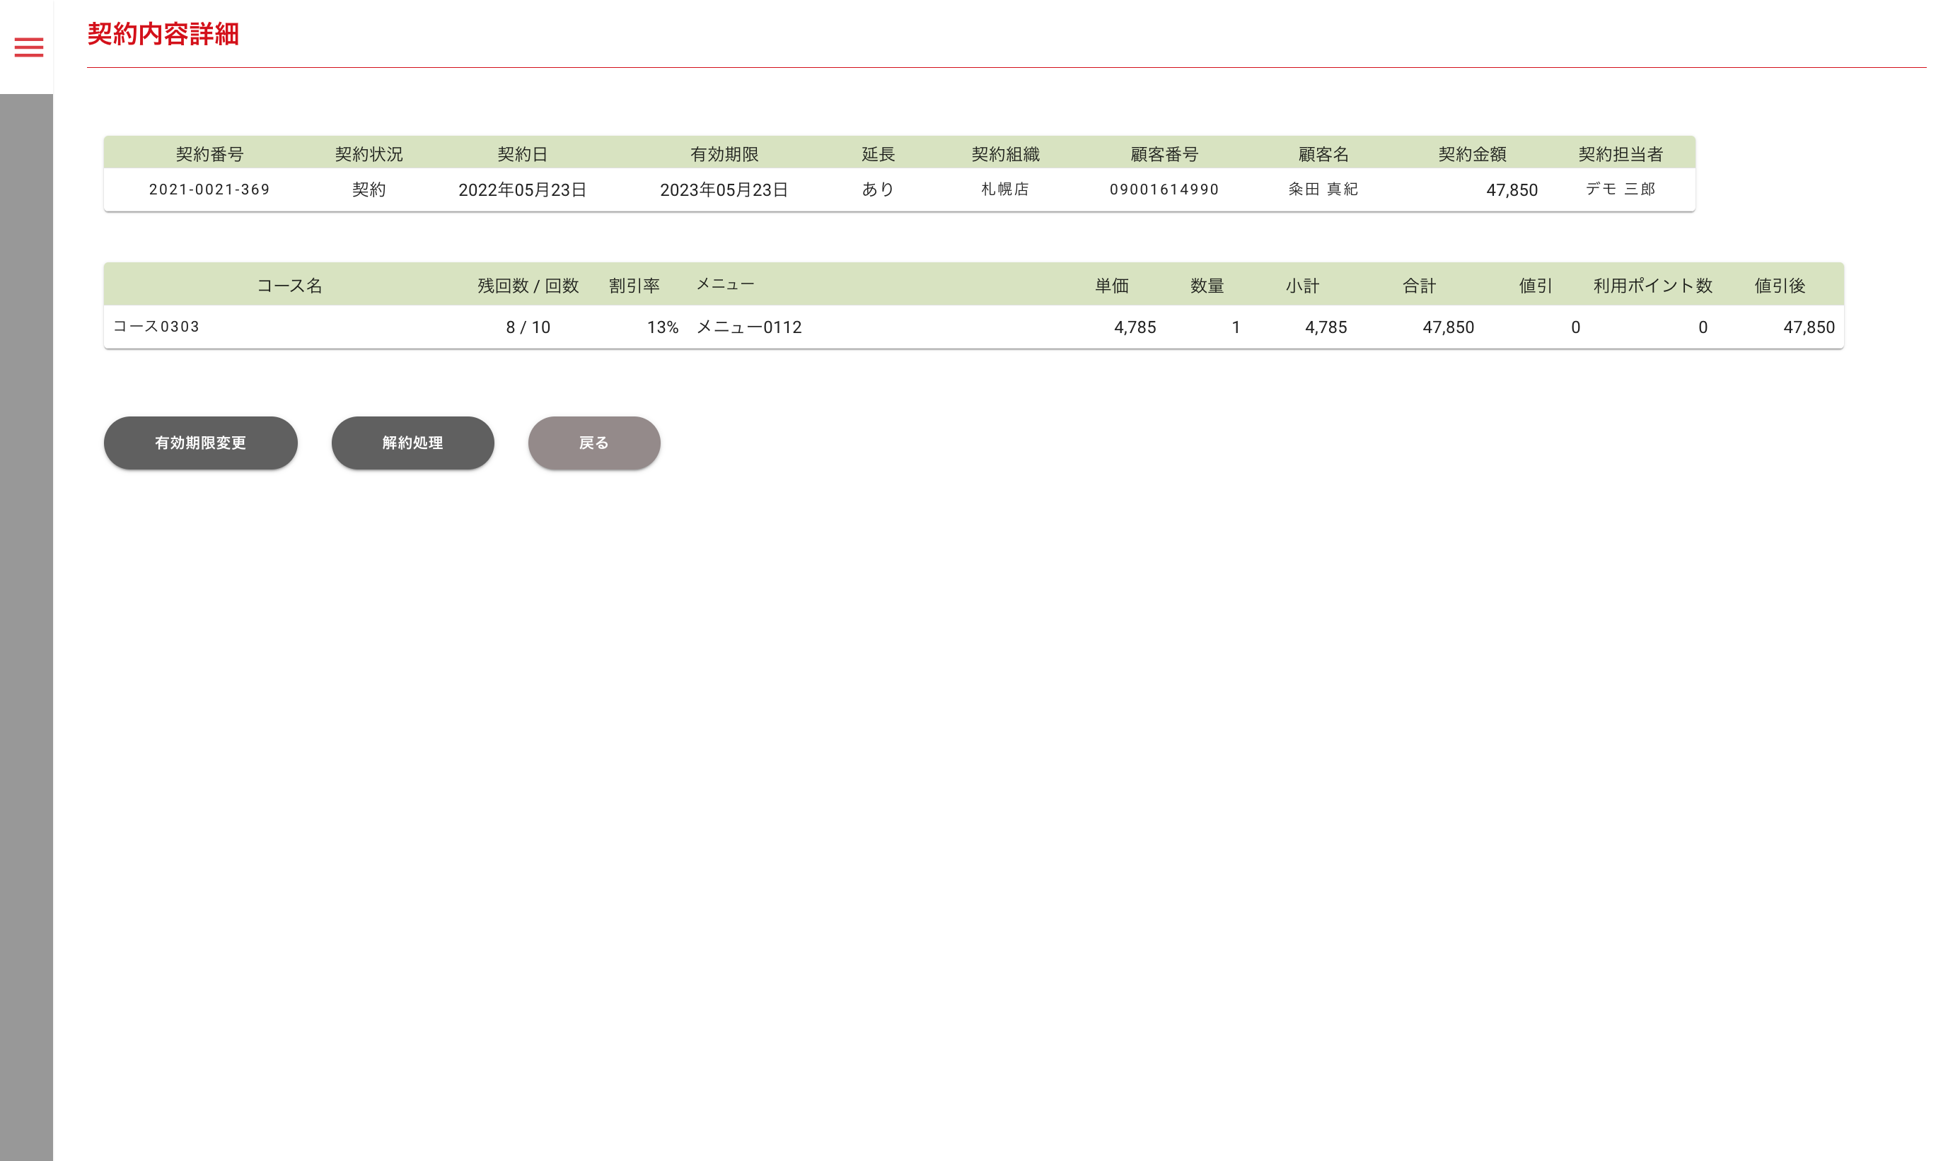Click customer number 09001614990

[1164, 190]
